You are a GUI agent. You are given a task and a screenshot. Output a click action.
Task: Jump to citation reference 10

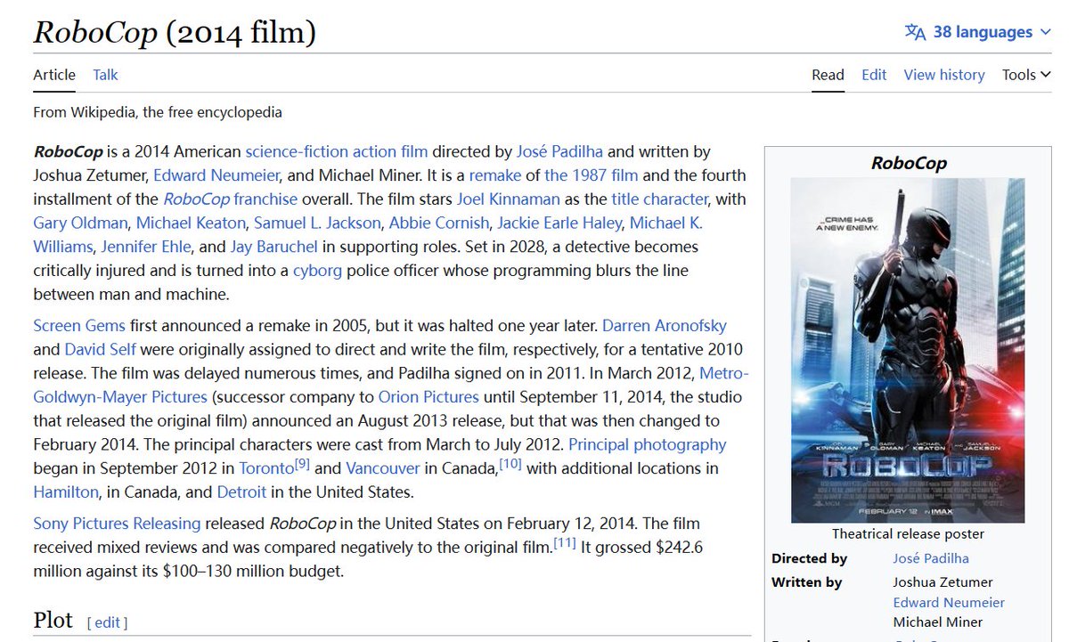[x=510, y=463]
